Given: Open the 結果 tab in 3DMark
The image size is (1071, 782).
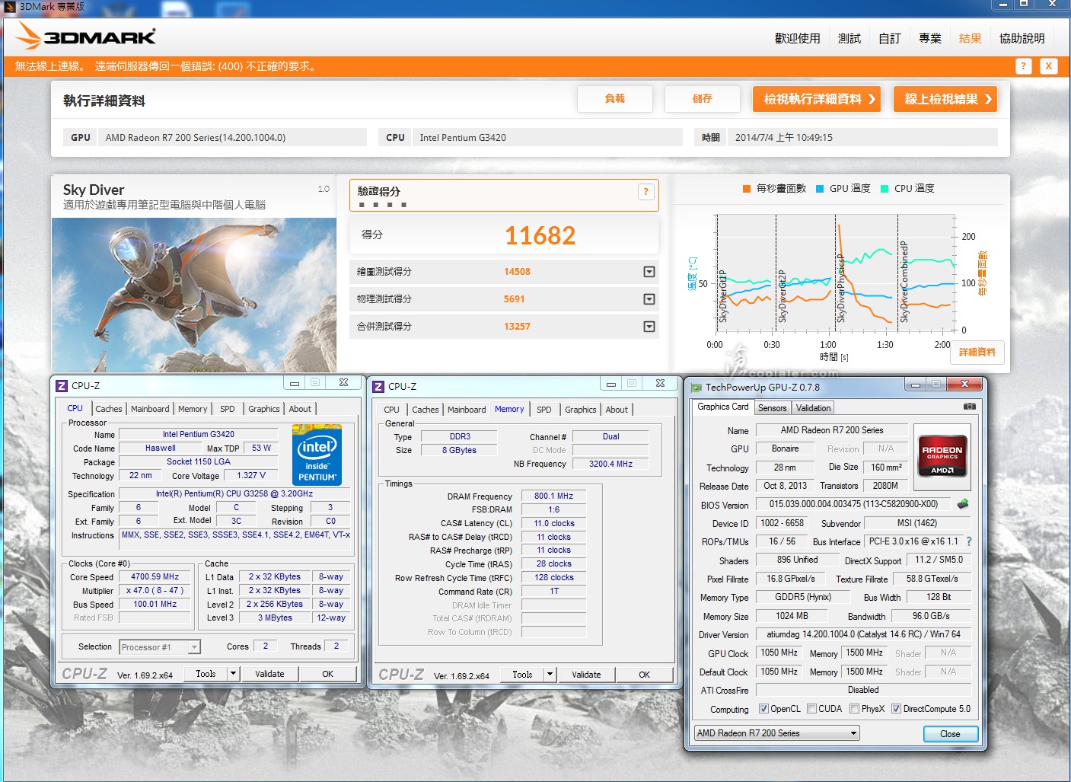Looking at the screenshot, I should (970, 38).
